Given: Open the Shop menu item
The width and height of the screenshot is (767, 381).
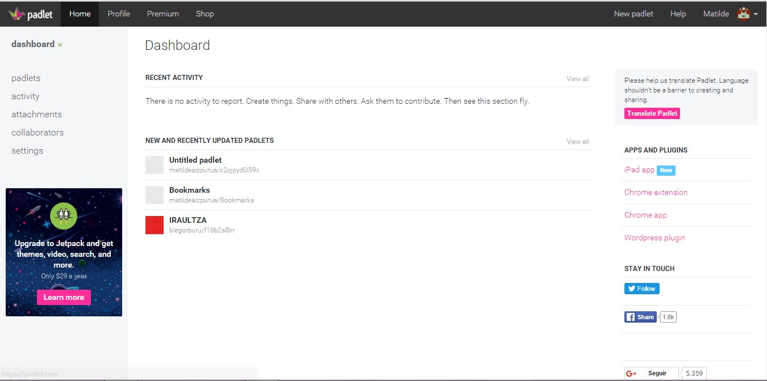Looking at the screenshot, I should tap(205, 14).
